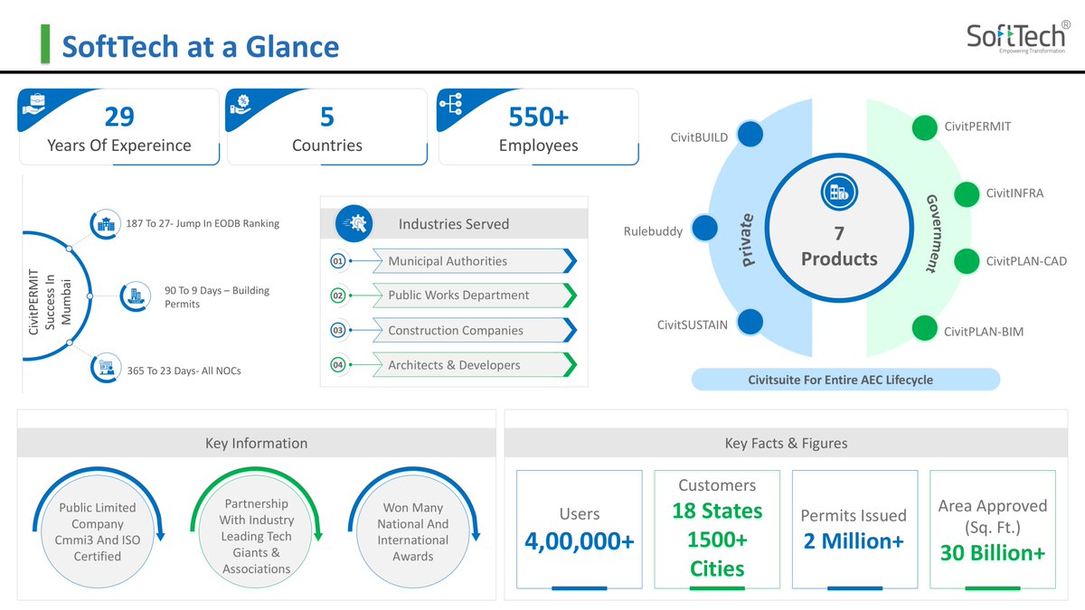This screenshot has height=610, width=1085.
Task: Click the Government label on green arc
Action: pos(932,233)
